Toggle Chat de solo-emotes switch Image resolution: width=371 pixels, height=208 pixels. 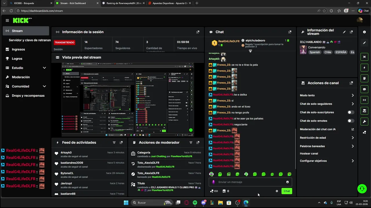click(x=351, y=121)
